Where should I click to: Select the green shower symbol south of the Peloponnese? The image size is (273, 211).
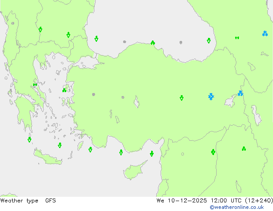(x=29, y=140)
